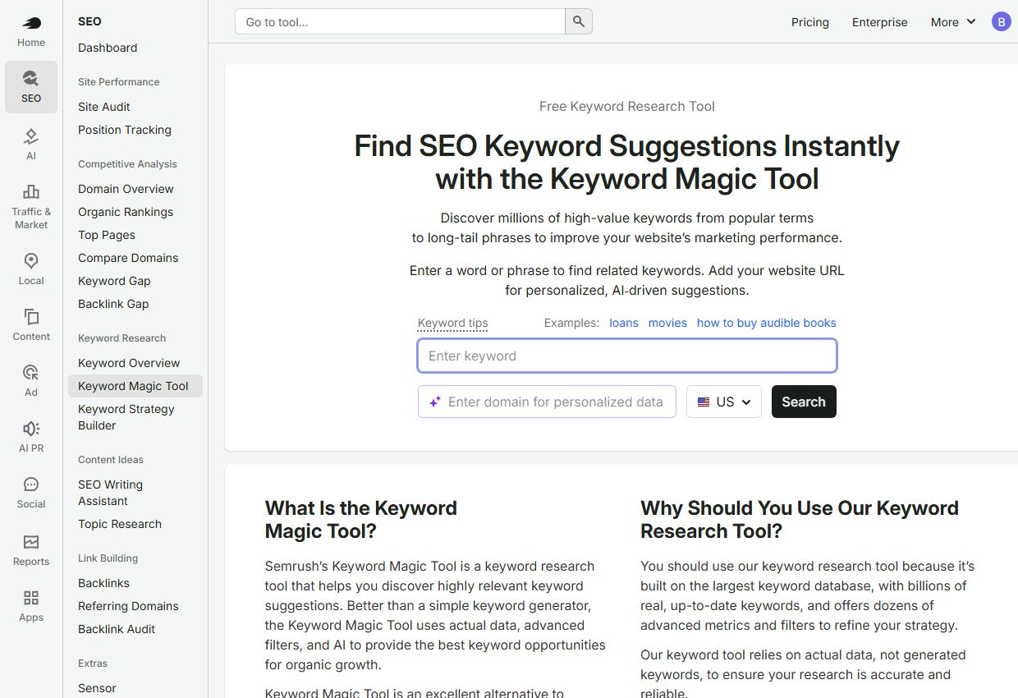Click the Search button
1018x698 pixels.
(804, 402)
